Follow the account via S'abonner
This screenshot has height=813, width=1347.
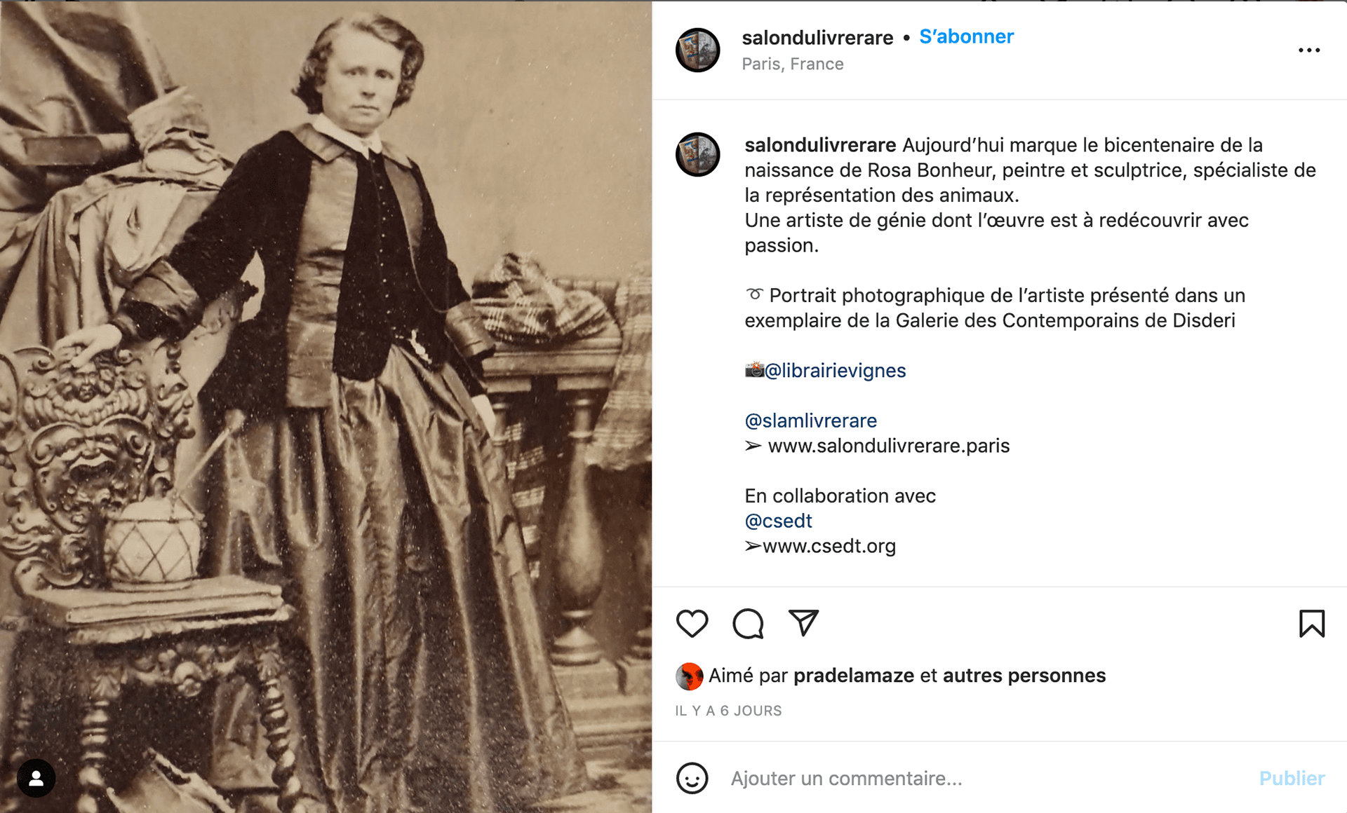click(966, 36)
